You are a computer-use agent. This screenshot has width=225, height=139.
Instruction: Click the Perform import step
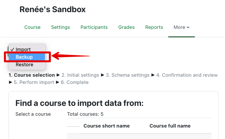[34, 82]
